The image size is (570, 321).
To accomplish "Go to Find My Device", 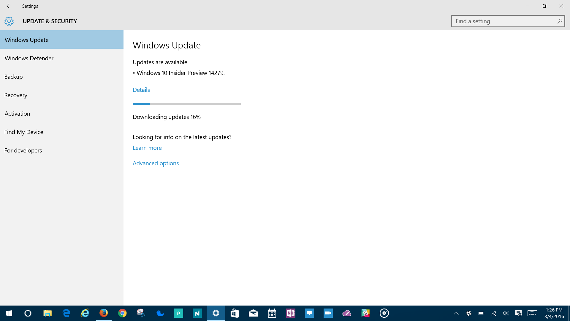I will (24, 132).
